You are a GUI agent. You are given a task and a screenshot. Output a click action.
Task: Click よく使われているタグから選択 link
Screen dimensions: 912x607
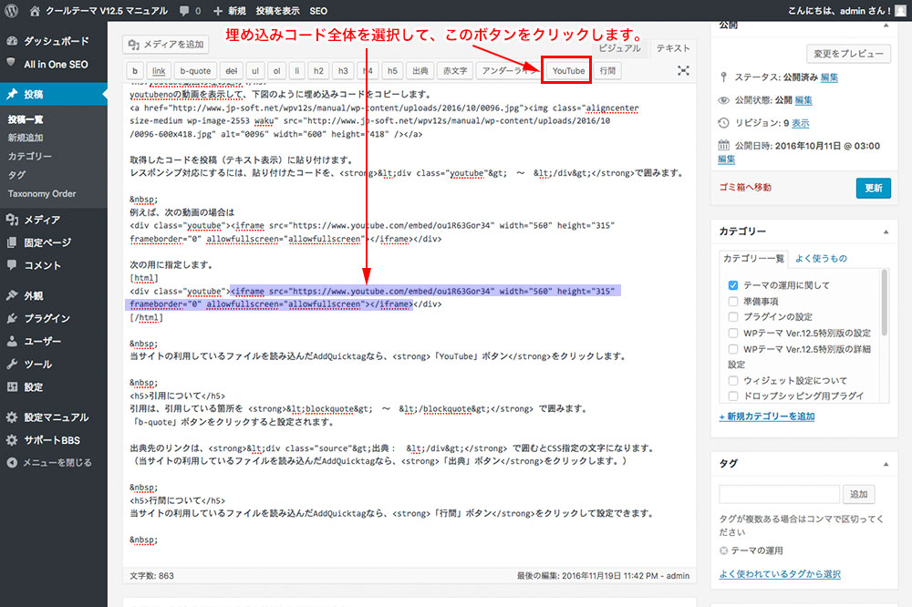pyautogui.click(x=780, y=574)
